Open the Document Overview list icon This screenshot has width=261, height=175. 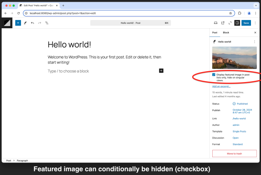click(47, 23)
